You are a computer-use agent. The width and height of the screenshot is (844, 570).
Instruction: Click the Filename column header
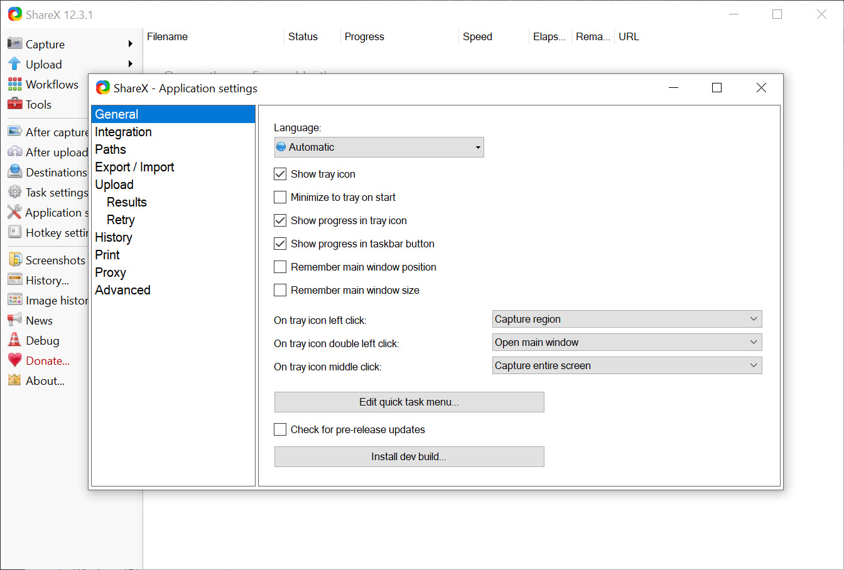pos(167,36)
